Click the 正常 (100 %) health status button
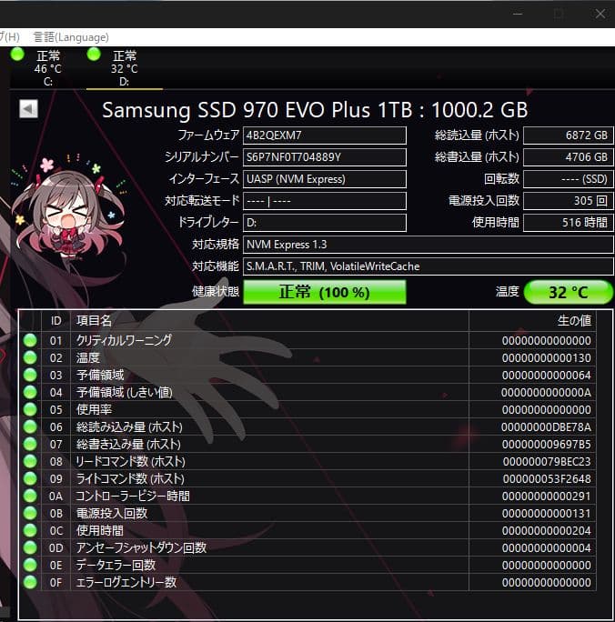Viewport: 615px width, 622px height. click(325, 292)
